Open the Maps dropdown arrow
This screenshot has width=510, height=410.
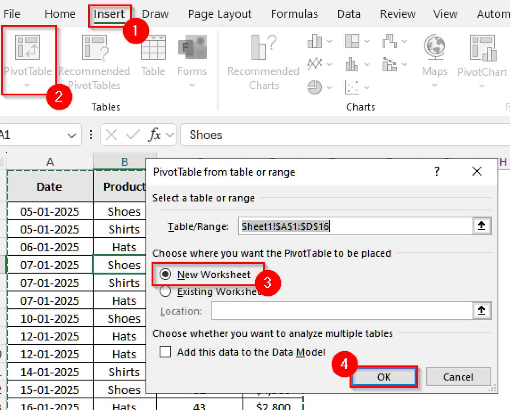pos(434,86)
